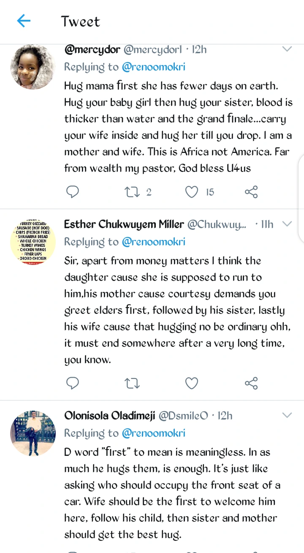Viewport: 304px width, 553px height.
Task: Share Esther Chukwuyem Miller's tweet
Action: 251,383
